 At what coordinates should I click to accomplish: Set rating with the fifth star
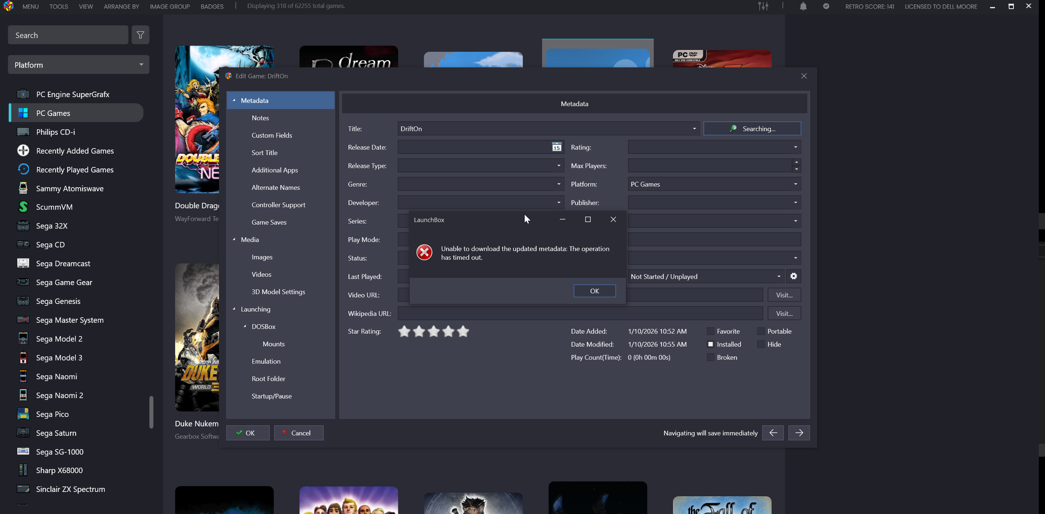click(x=463, y=331)
